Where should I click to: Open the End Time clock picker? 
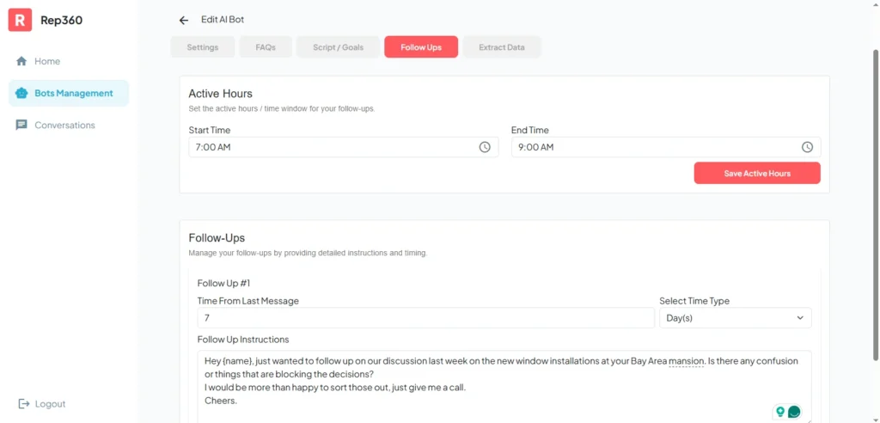click(x=807, y=147)
